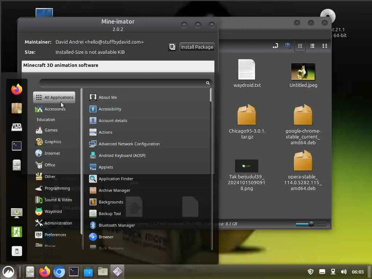Open the terminal from the taskbar
This screenshot has width=372, height=279.
tap(74, 272)
